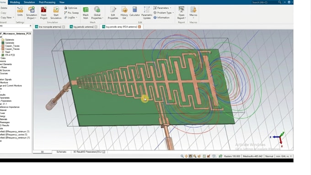Screen dimensions: 311x175
Task: Switch to the log periodic antenna tab
Action: (83, 27)
